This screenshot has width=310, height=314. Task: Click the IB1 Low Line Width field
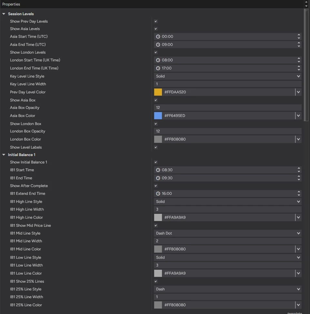click(x=228, y=265)
